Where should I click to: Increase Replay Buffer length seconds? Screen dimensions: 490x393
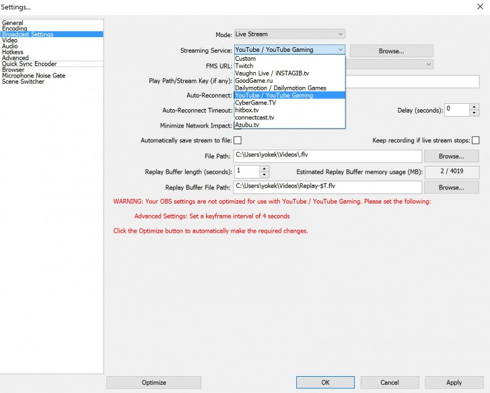pyautogui.click(x=265, y=169)
